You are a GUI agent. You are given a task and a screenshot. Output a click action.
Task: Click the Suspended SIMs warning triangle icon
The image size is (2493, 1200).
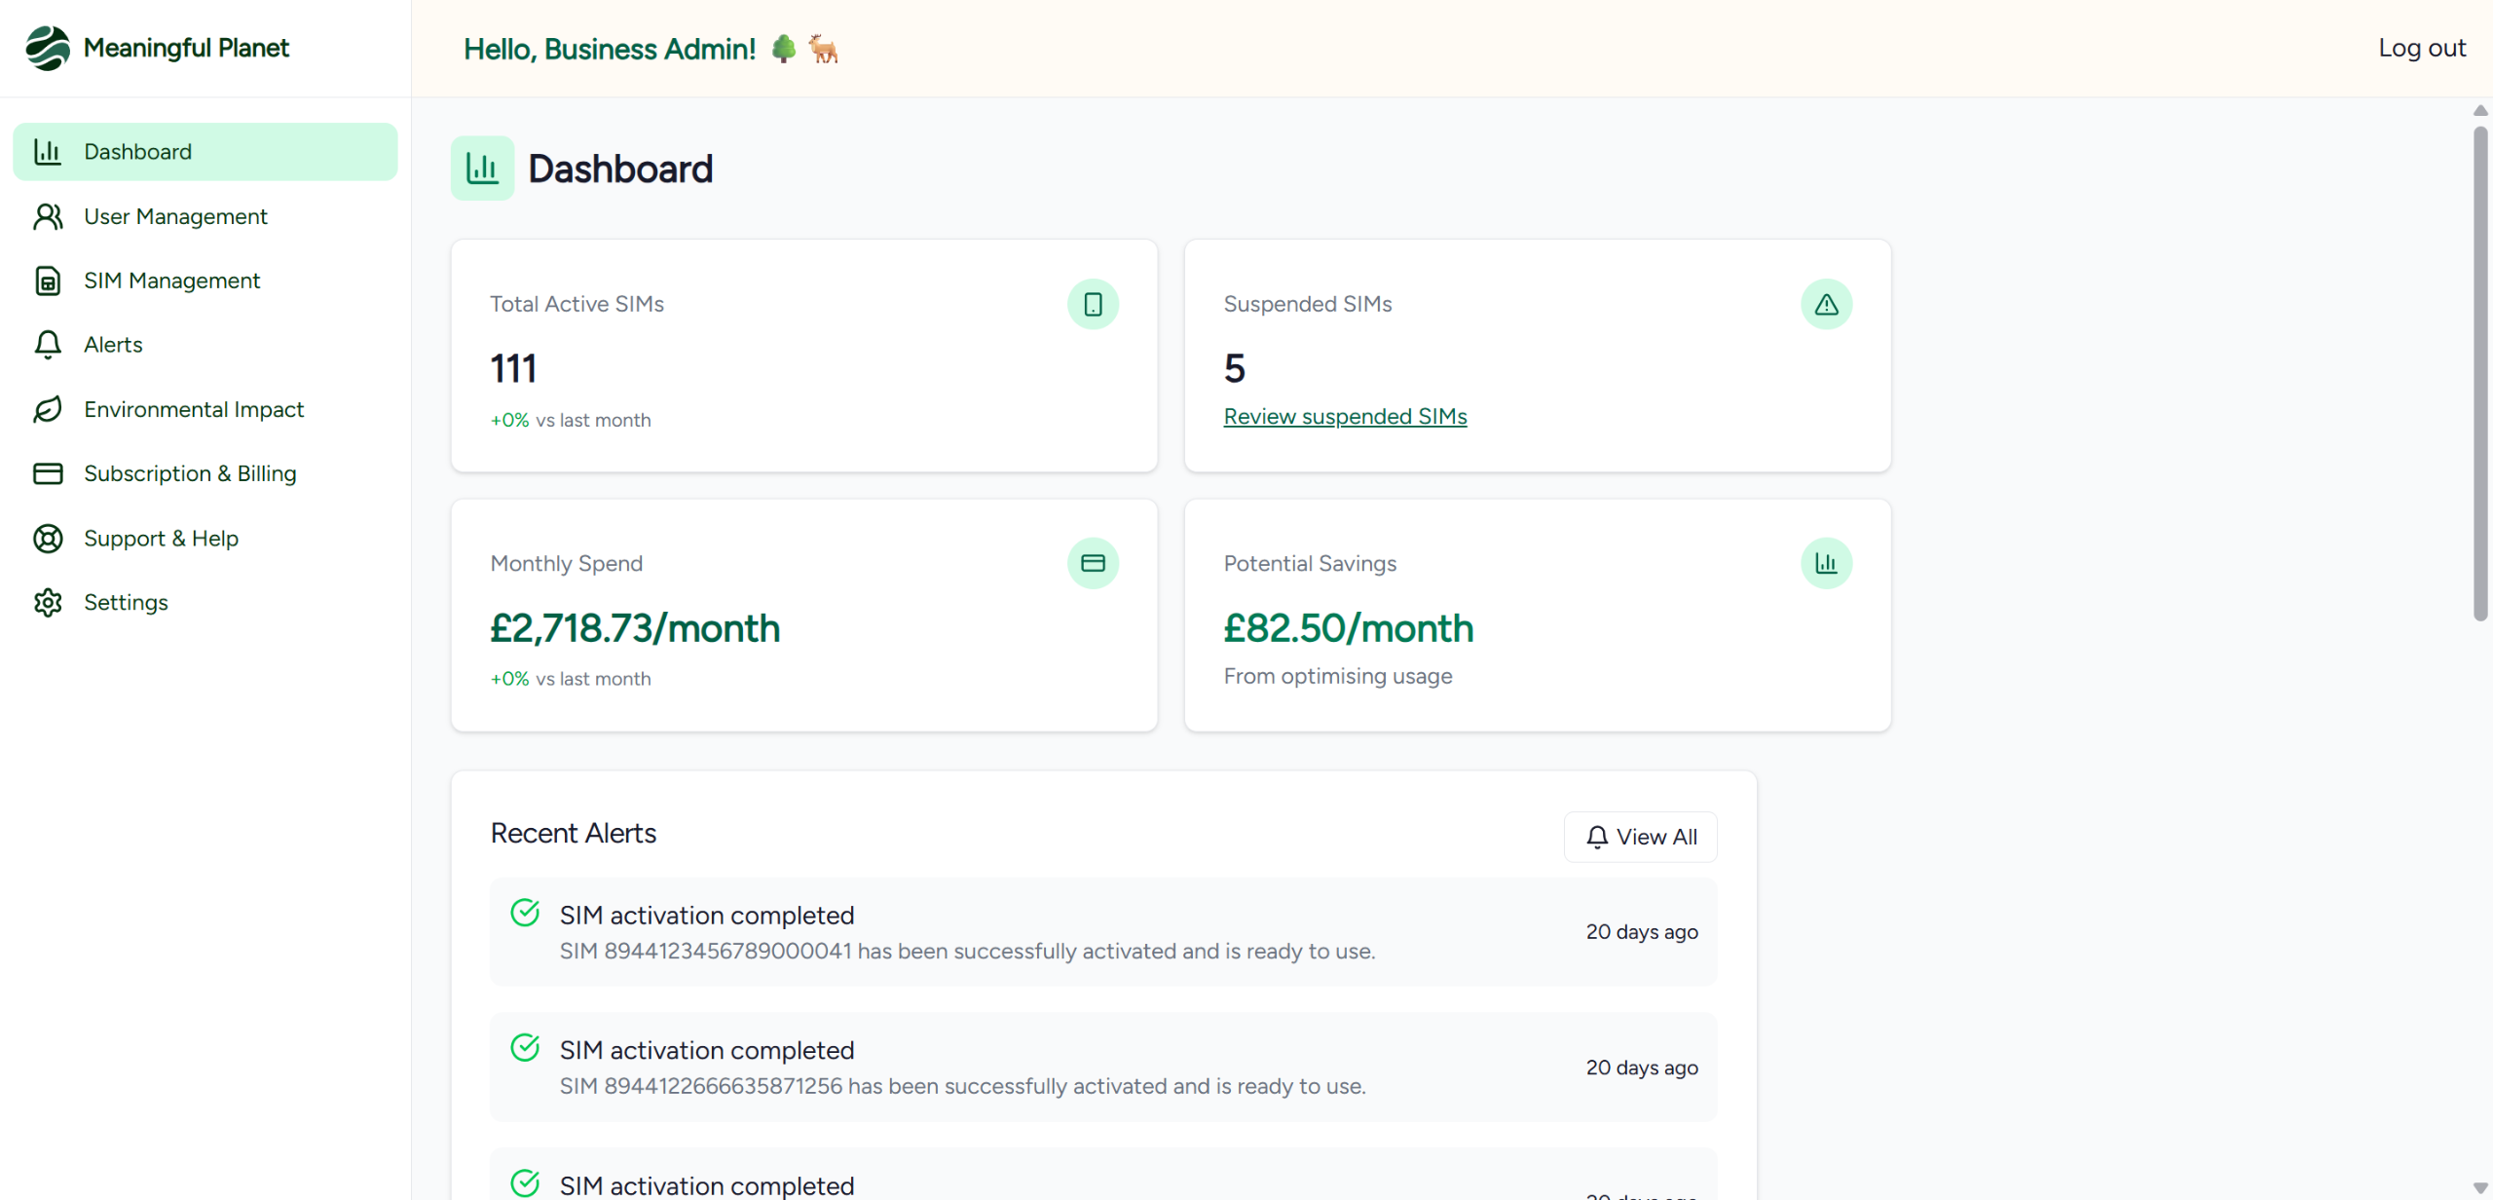1826,304
